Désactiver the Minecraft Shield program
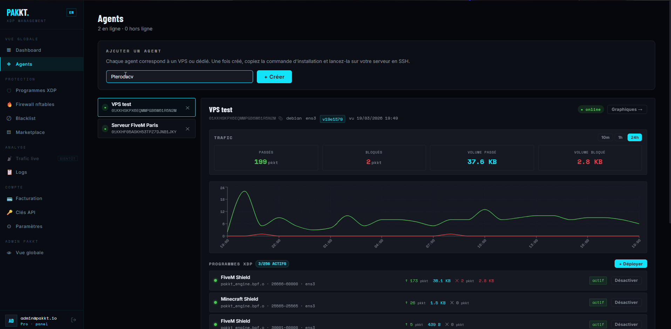671x329 pixels. [x=626, y=302]
